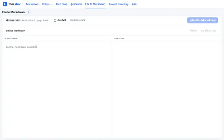This screenshot has height=140, width=224.
Task: Click the เลือกเอกสาร label
Action: 13,20
